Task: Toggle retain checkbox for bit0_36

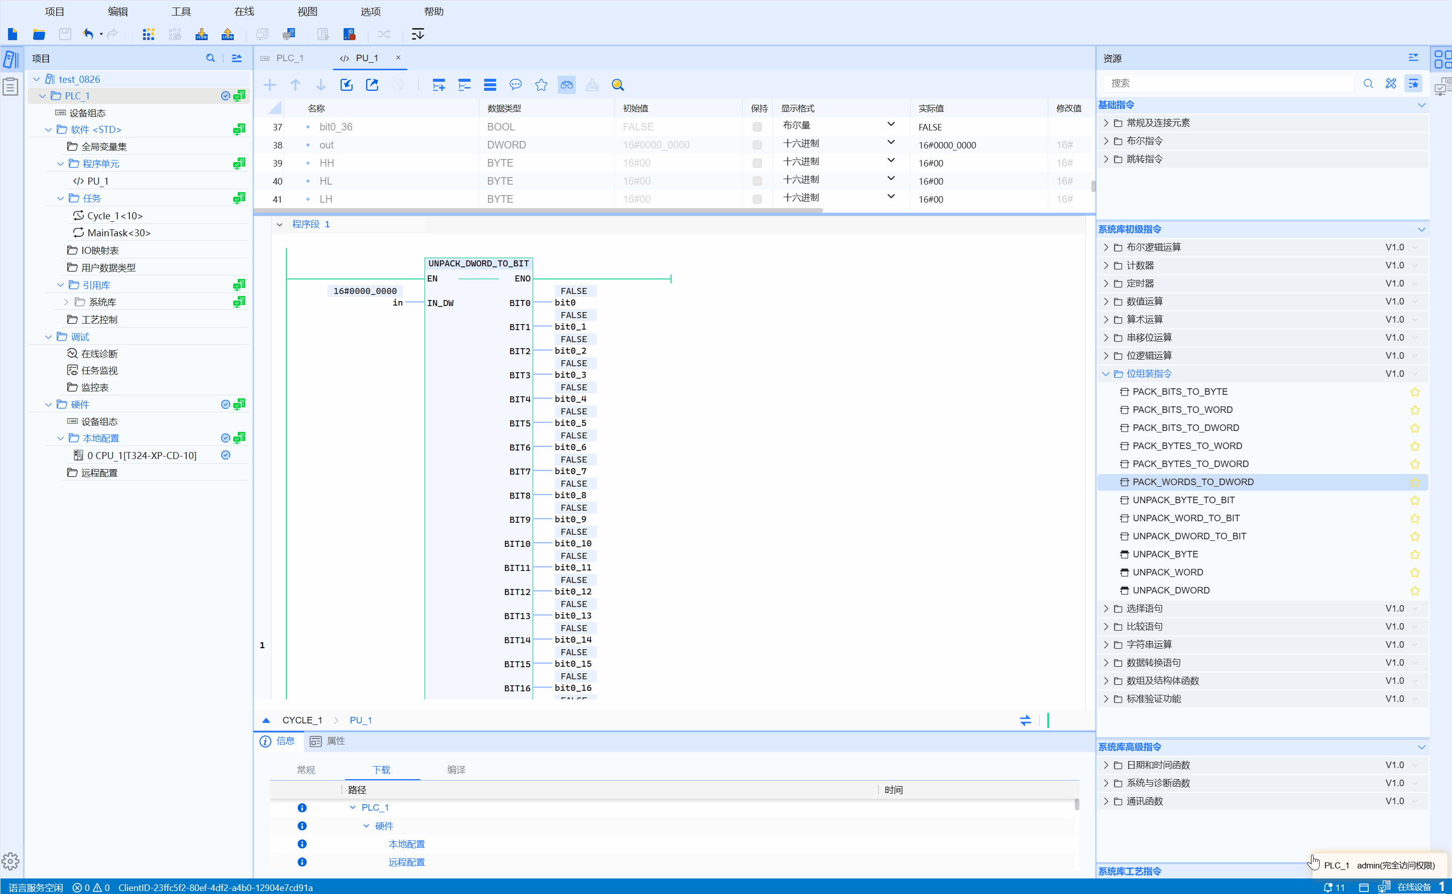Action: [x=757, y=127]
